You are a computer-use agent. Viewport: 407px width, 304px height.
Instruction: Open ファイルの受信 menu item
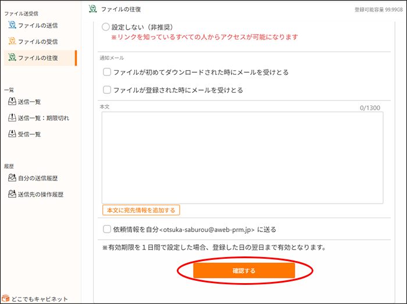[x=38, y=41]
